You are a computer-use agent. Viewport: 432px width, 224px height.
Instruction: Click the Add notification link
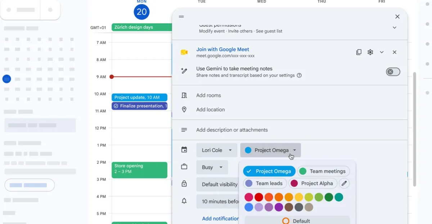(220, 218)
